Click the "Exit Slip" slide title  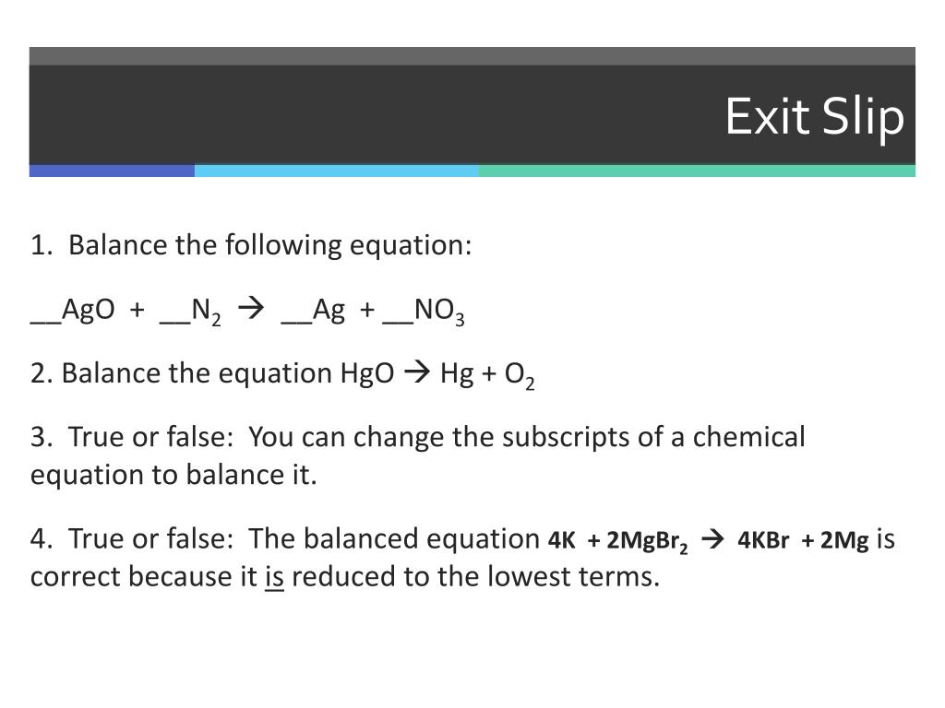pyautogui.click(x=814, y=117)
